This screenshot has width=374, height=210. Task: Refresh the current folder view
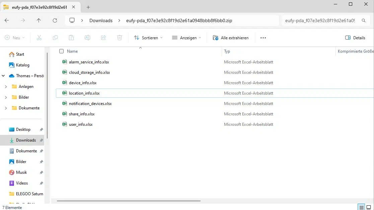coord(55,20)
